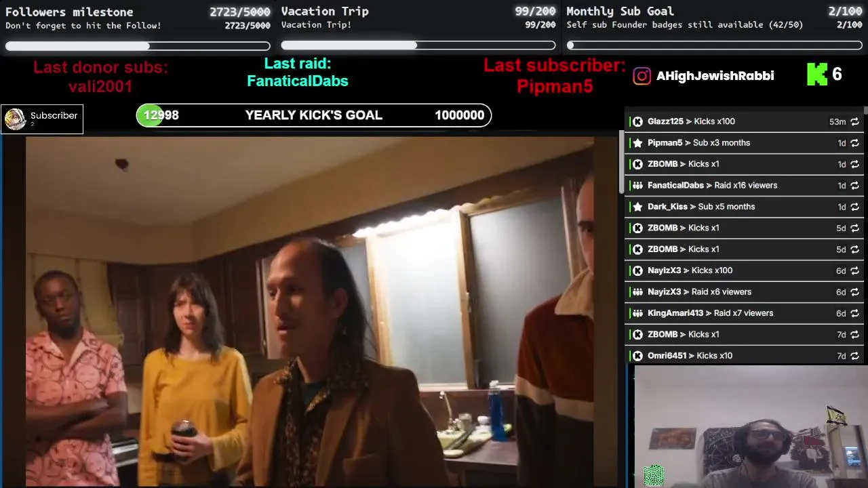The image size is (868, 488).
Task: Click the AHighJewishRabbi Instagram handle
Action: click(x=715, y=76)
